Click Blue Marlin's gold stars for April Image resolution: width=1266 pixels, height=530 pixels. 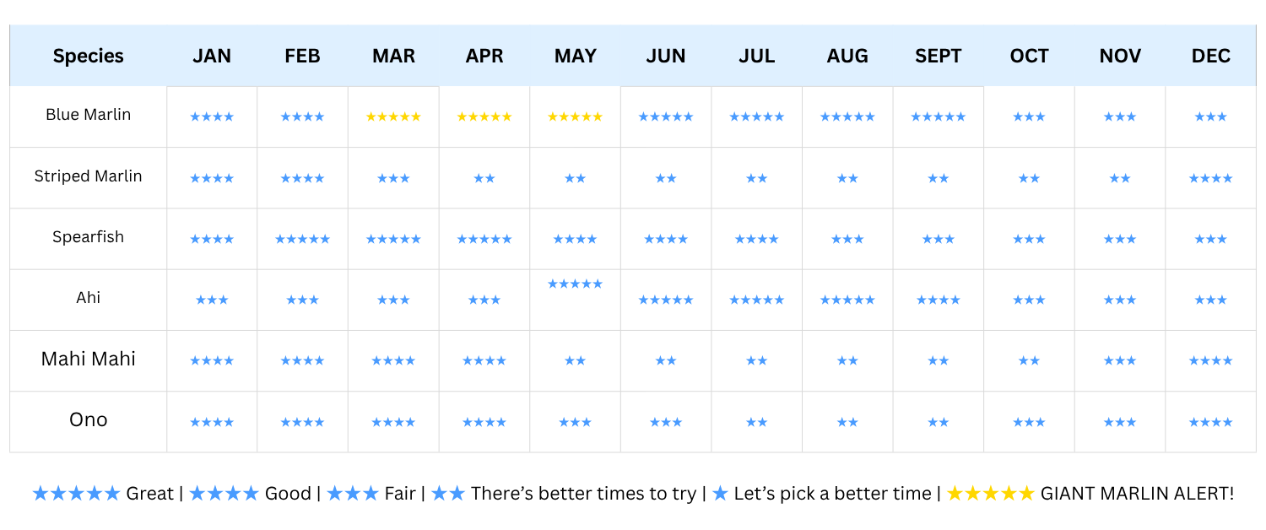tap(484, 117)
